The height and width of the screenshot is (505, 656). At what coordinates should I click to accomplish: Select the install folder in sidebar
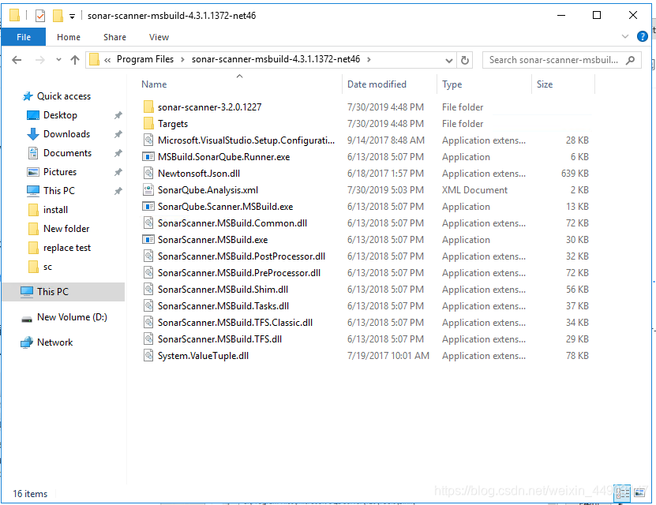[x=55, y=210]
